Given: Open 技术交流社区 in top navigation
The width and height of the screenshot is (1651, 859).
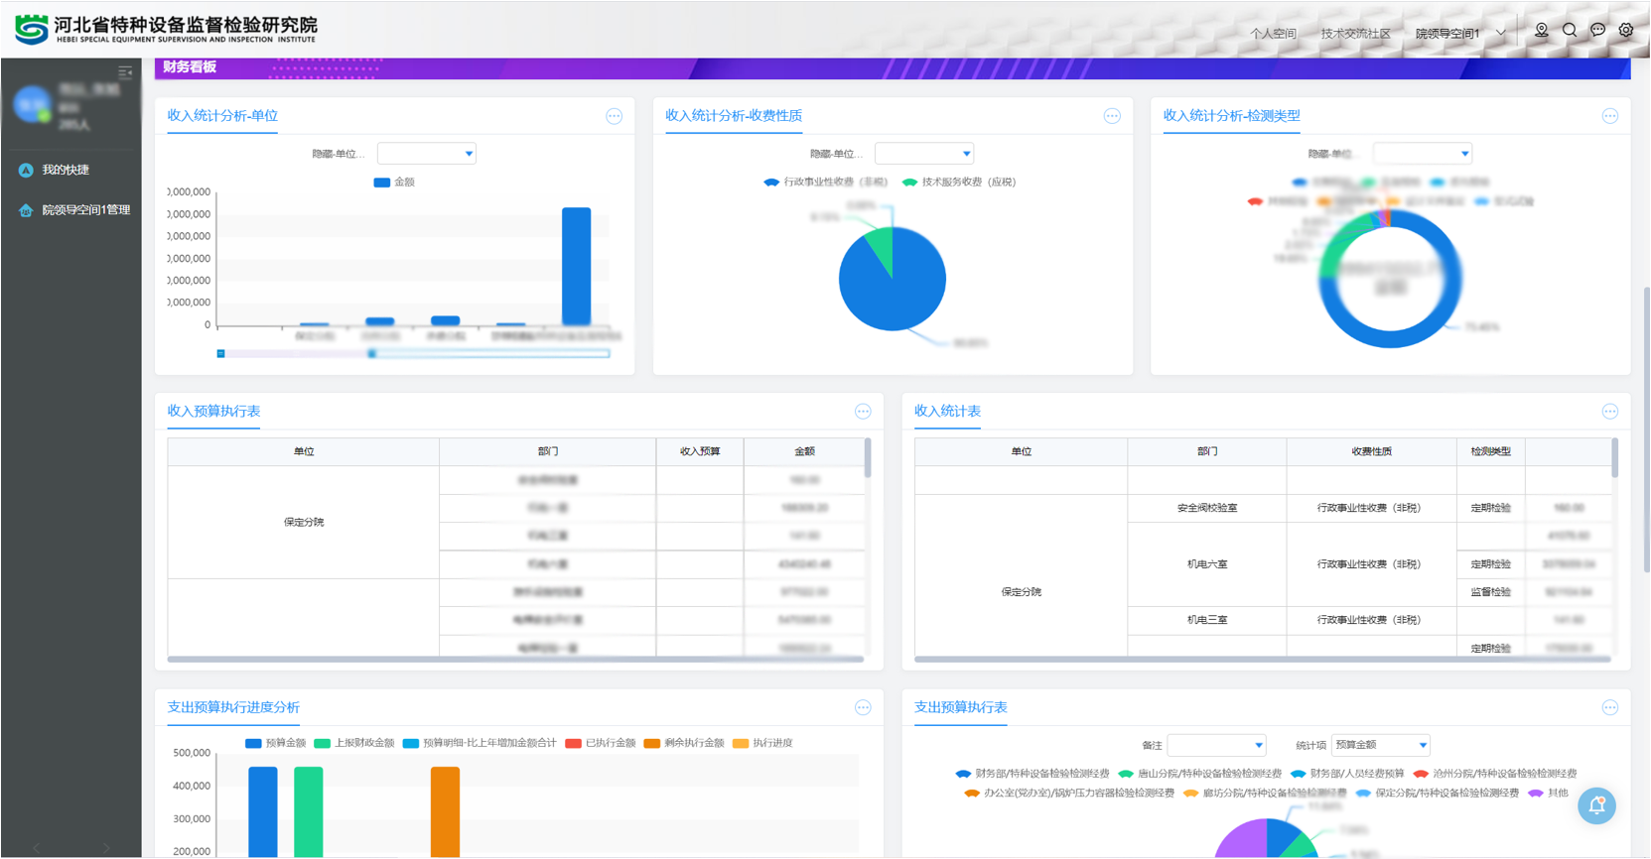Looking at the screenshot, I should tap(1356, 34).
